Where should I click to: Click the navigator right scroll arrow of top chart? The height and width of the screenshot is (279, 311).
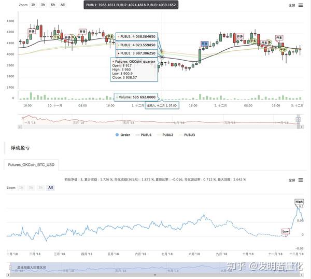(302, 127)
